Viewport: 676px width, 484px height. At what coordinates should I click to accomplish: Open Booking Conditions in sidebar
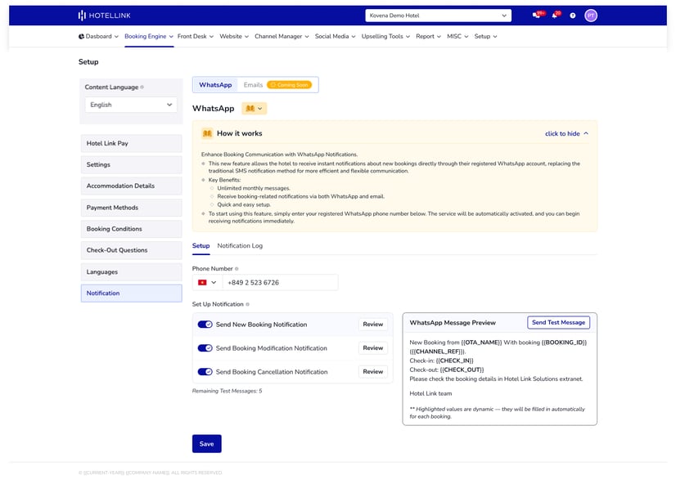pyautogui.click(x=132, y=229)
